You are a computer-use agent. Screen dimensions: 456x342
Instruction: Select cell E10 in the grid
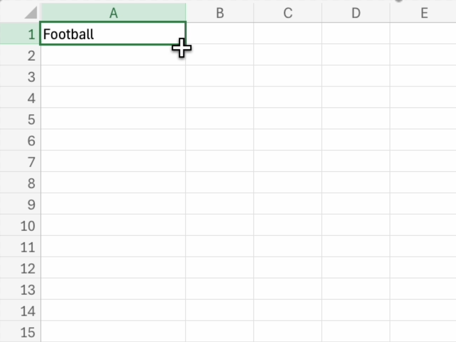(x=424, y=226)
